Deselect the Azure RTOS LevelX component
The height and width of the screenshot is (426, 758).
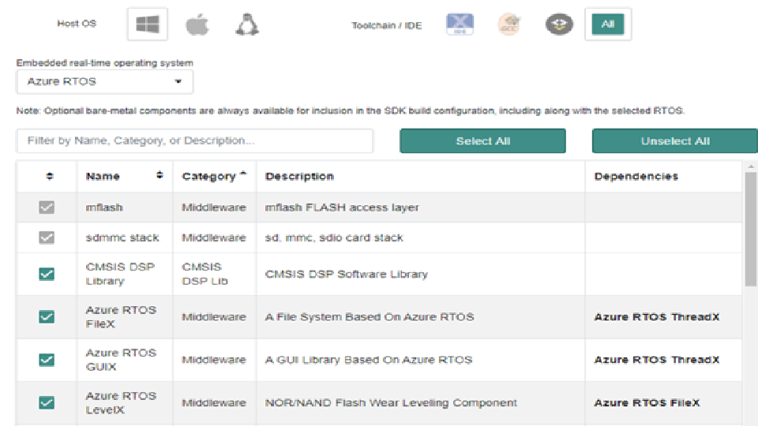click(47, 402)
